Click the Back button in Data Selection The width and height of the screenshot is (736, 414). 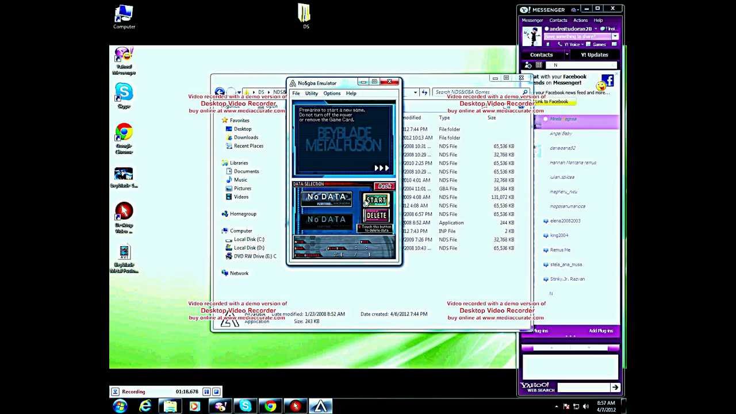384,186
